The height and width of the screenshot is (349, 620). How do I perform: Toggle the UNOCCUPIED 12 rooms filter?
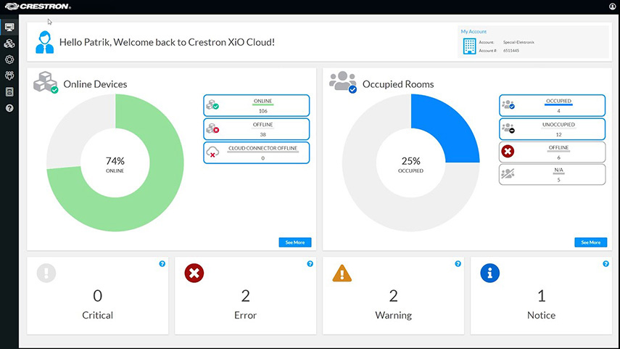[552, 129]
